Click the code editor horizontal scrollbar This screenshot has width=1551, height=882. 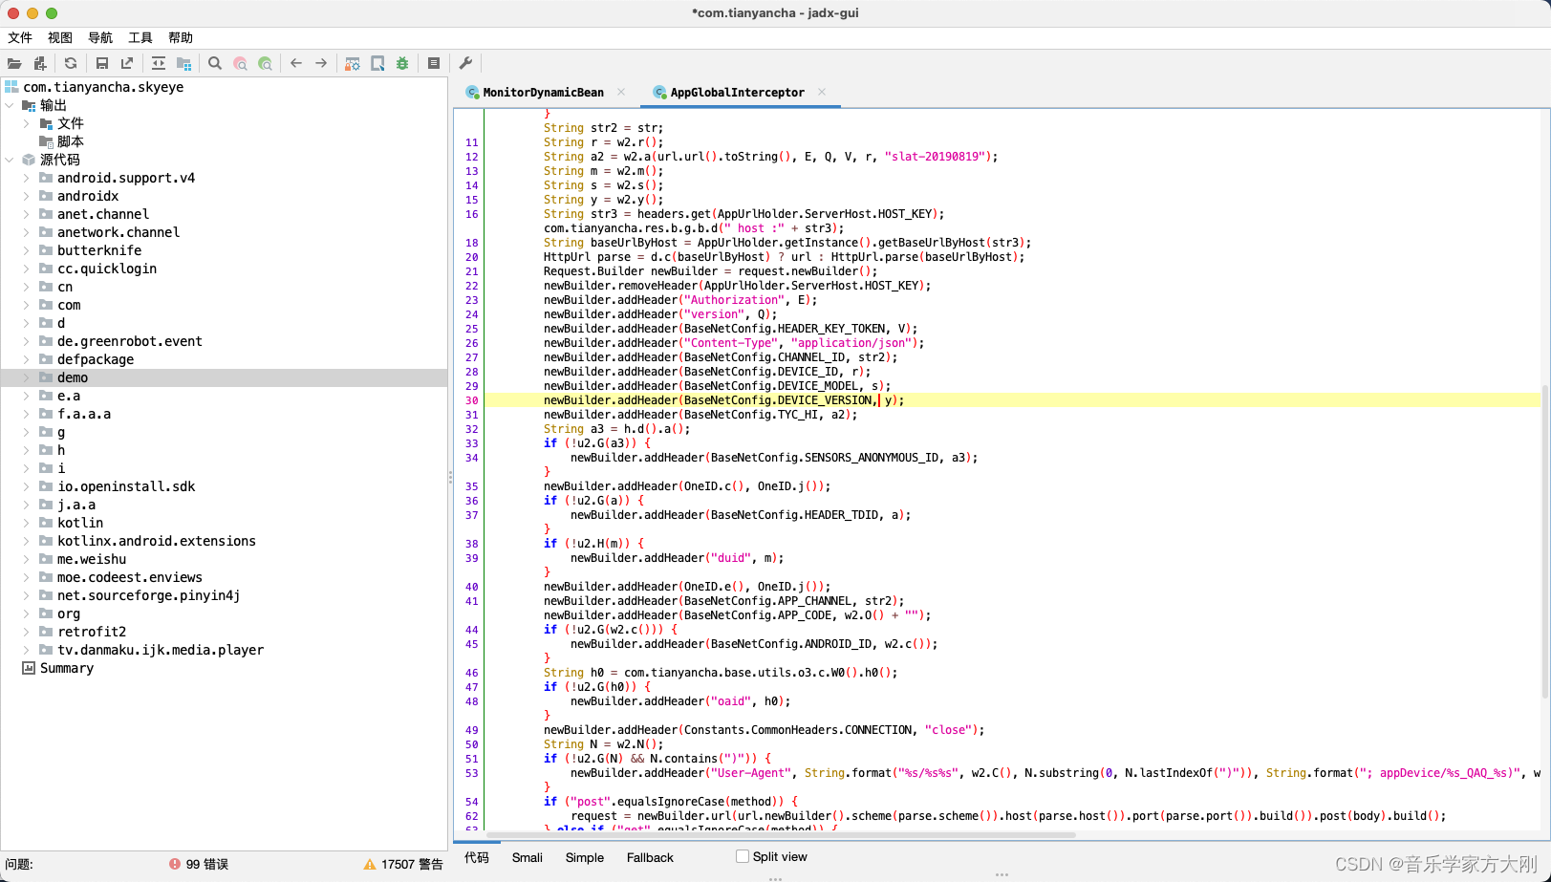[x=781, y=835]
